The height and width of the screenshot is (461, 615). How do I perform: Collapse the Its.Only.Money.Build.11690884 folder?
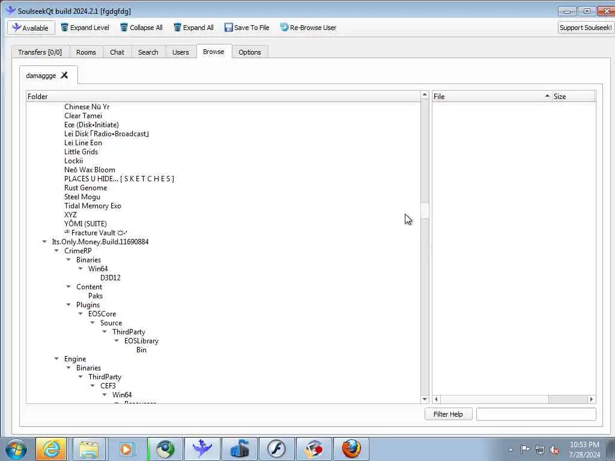(x=44, y=241)
